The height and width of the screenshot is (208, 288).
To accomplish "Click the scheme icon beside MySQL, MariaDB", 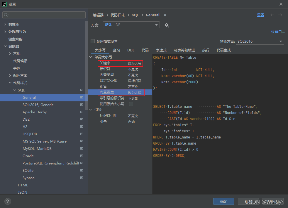I will [x=82, y=148].
